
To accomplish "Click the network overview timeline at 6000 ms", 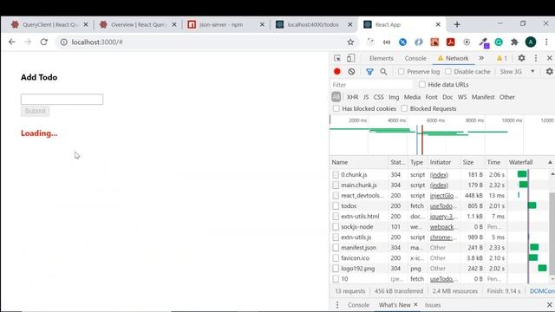I will point(435,120).
